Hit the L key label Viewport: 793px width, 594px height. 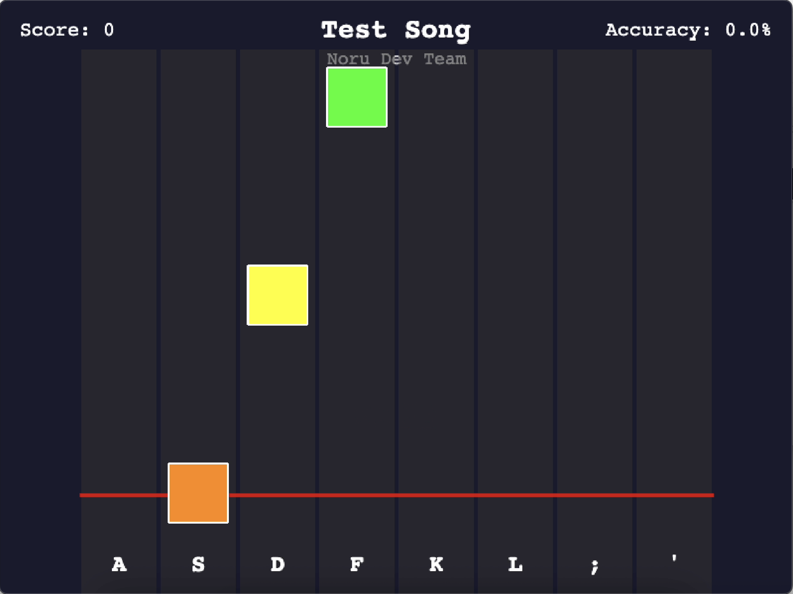pyautogui.click(x=515, y=564)
